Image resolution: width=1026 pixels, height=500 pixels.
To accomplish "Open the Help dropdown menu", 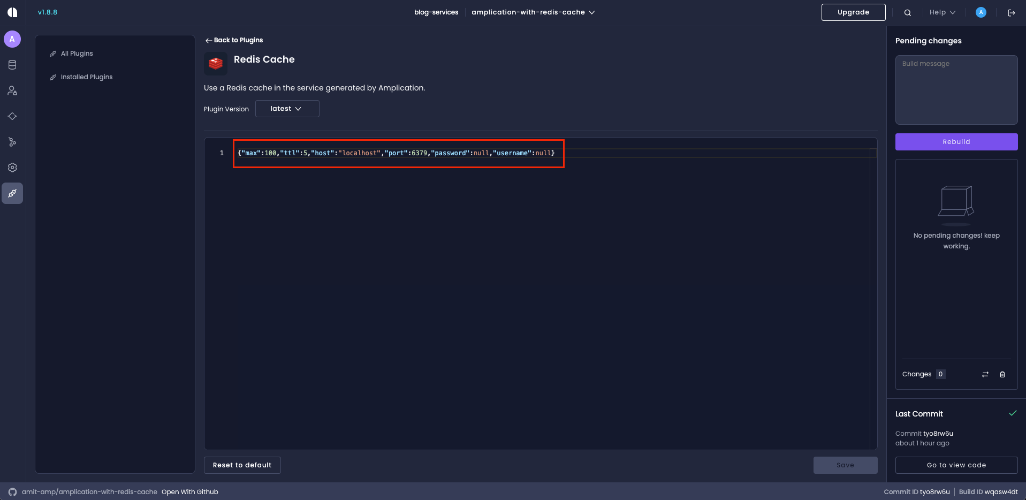I will pos(943,12).
